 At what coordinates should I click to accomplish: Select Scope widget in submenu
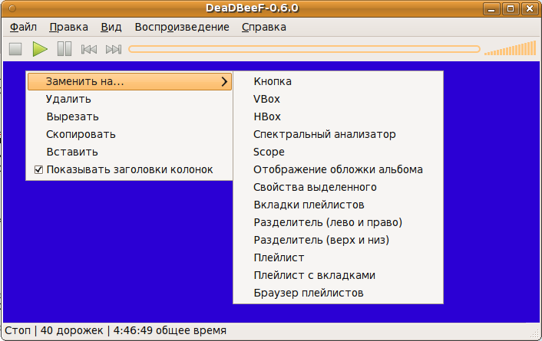[x=338, y=152]
